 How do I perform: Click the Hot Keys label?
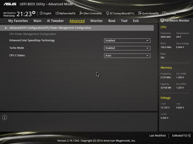[171, 13]
